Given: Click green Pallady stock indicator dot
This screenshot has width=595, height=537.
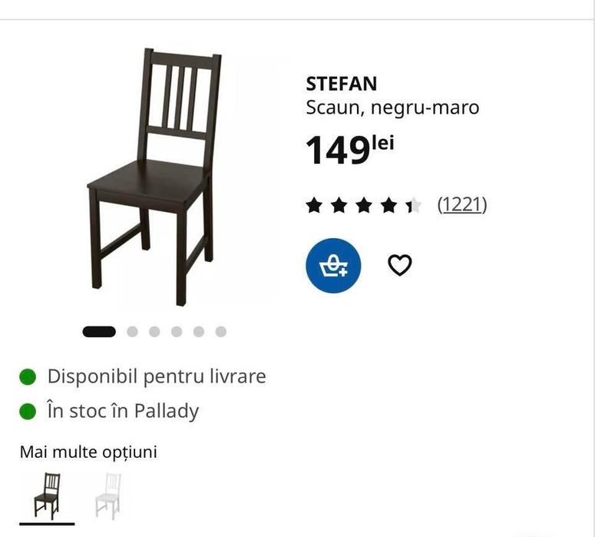Looking at the screenshot, I should (x=28, y=411).
